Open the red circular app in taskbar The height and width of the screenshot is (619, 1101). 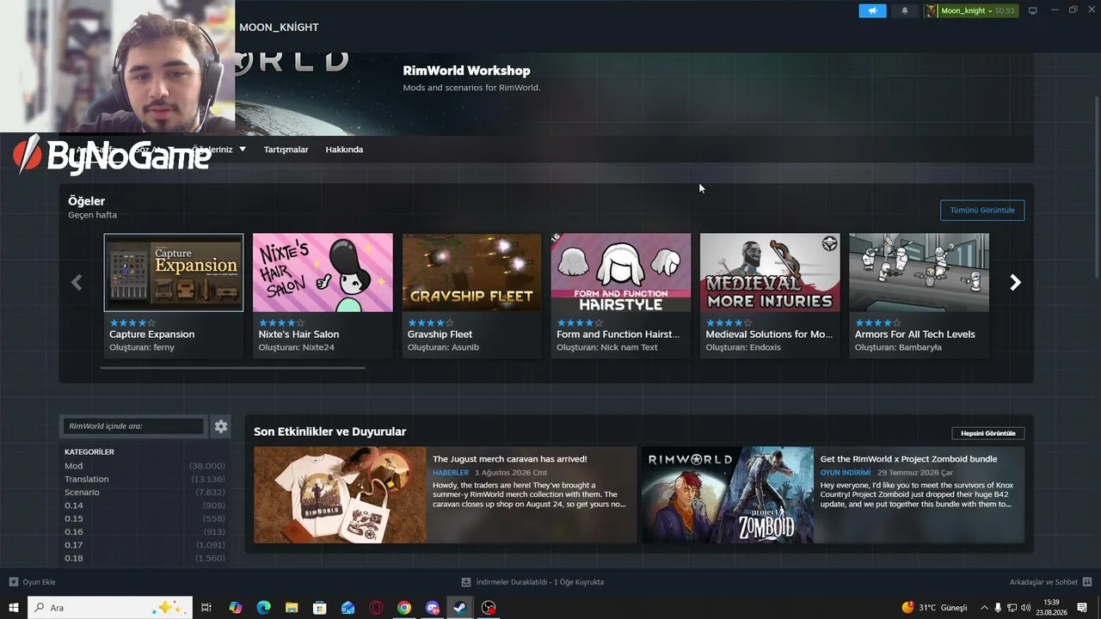[x=489, y=608]
